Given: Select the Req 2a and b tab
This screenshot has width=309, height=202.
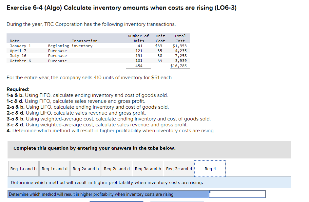Looking at the screenshot, I should [86, 169].
